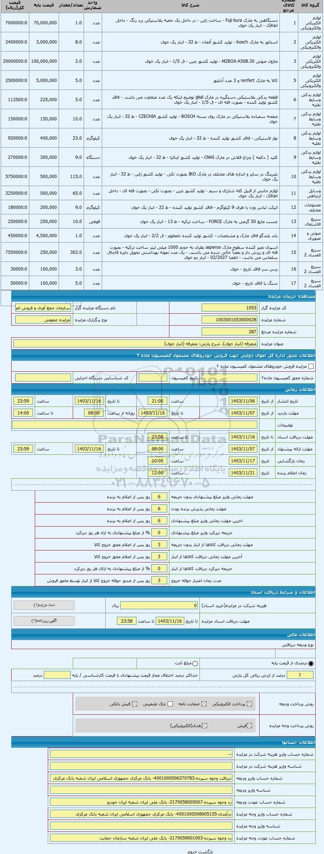The height and width of the screenshot is (854, 324).
Task: Click the مهلت بازدید daily start time 08:00
Action: [x=94, y=413]
